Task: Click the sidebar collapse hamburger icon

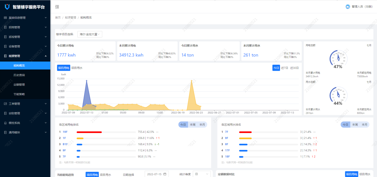Action: coord(57,7)
